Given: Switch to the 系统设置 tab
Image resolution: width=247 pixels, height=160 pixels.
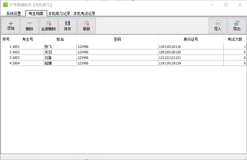Looking at the screenshot, I should click(14, 13).
